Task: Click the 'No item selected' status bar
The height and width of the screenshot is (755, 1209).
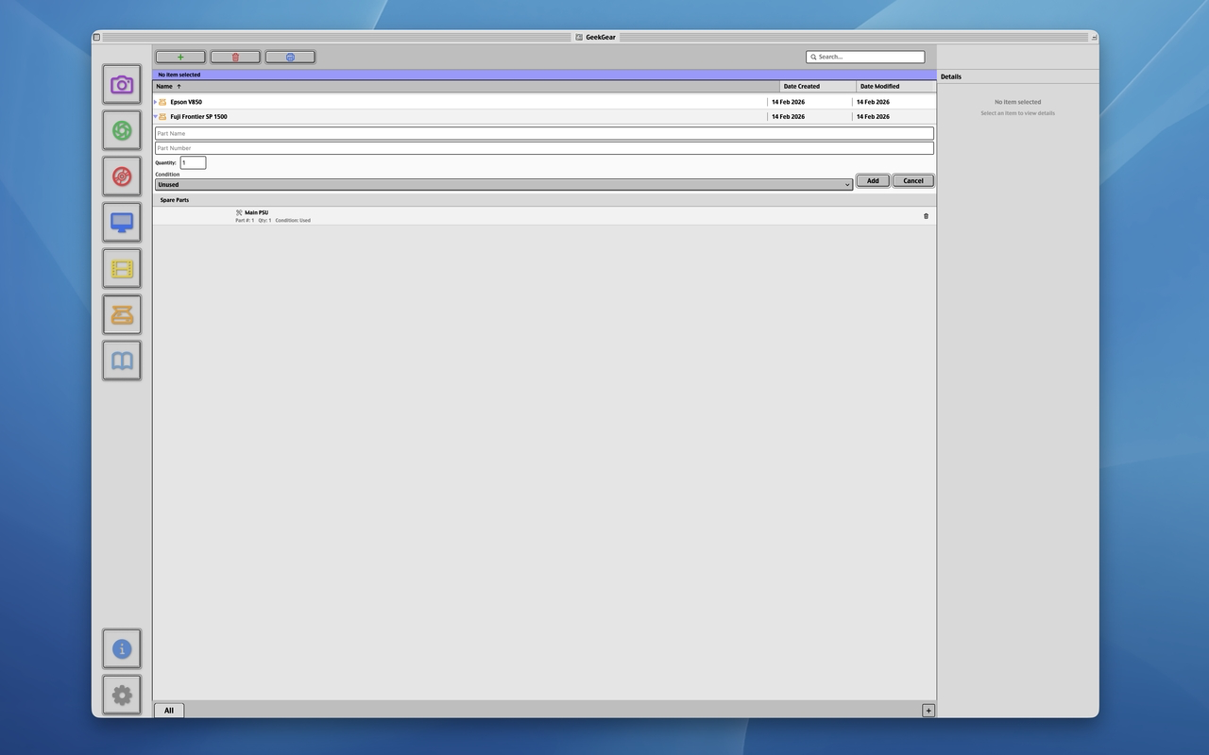Action: [x=544, y=75]
